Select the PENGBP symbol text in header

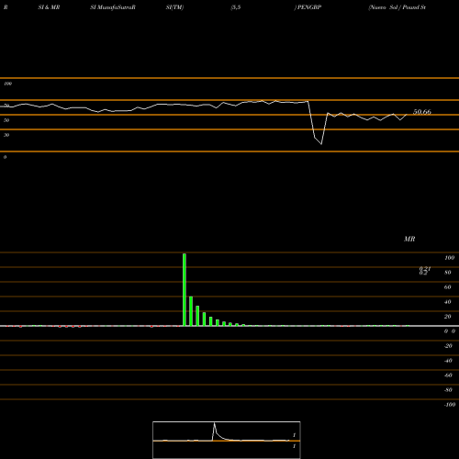309,7
